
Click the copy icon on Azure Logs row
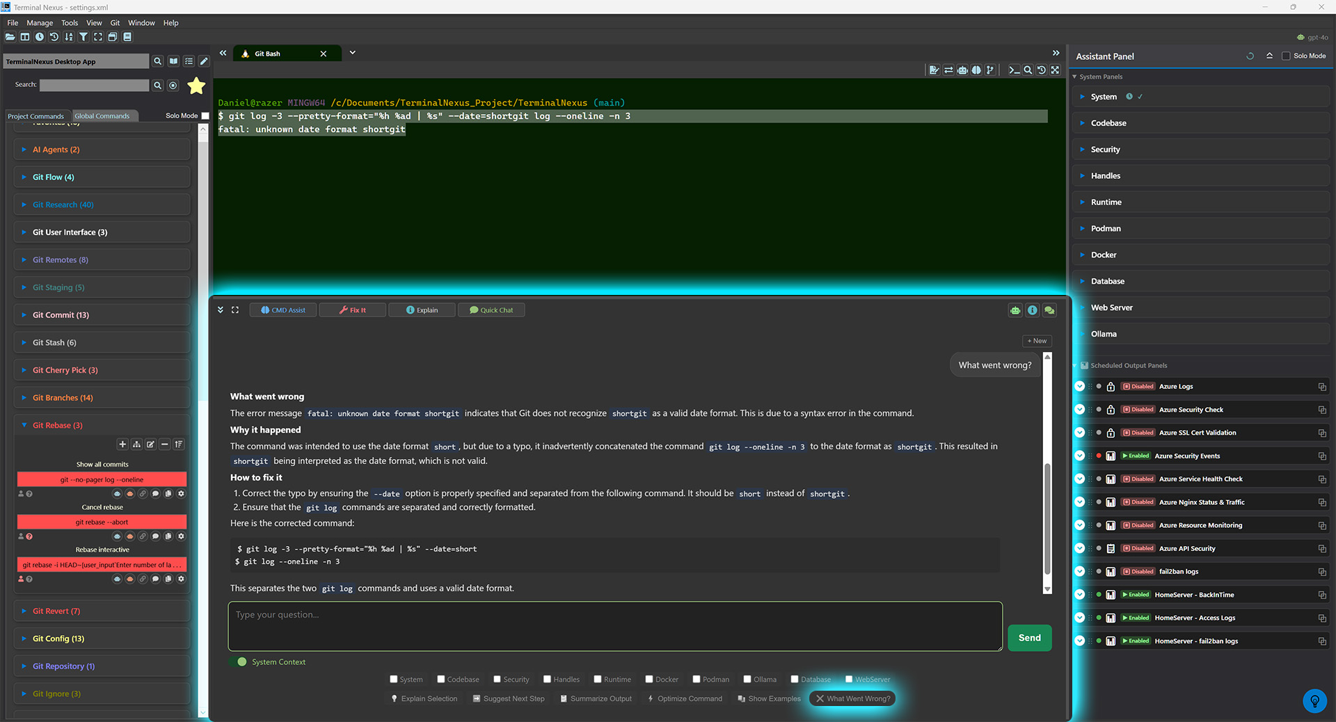(x=1322, y=387)
